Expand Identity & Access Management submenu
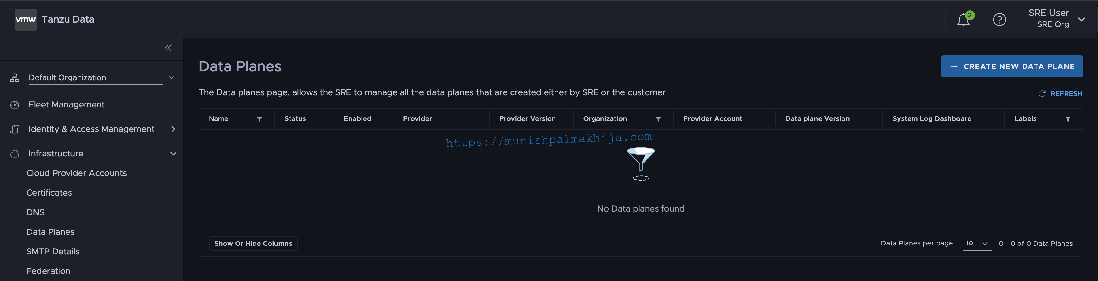Screen dimensions: 1098x281 (173, 129)
